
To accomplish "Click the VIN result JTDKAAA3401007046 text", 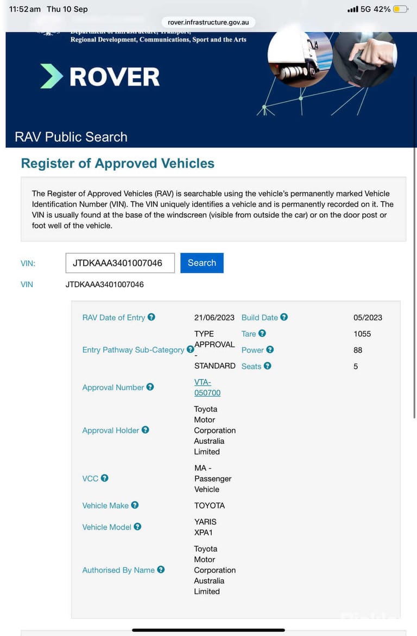I will [x=104, y=285].
